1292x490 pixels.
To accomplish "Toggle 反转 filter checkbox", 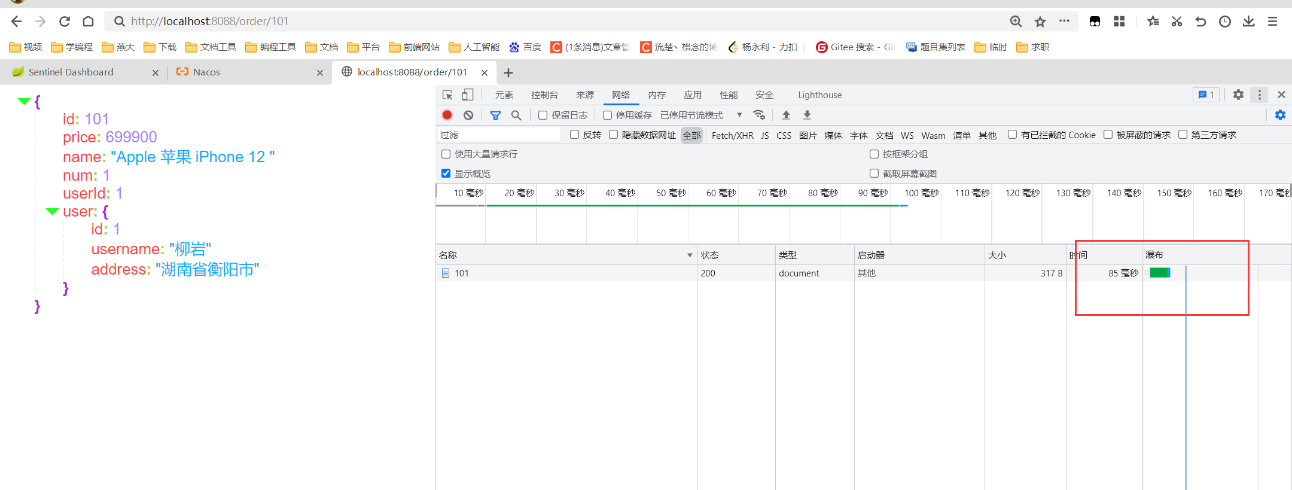I will (x=574, y=135).
